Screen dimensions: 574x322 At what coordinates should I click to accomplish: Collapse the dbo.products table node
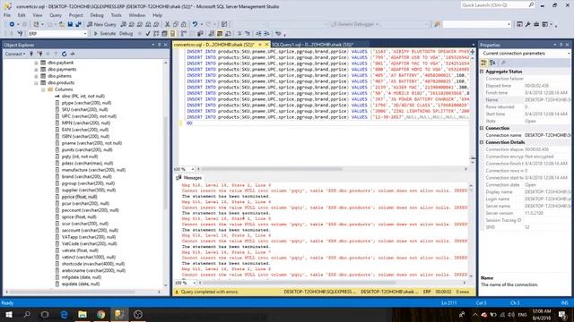[36, 83]
